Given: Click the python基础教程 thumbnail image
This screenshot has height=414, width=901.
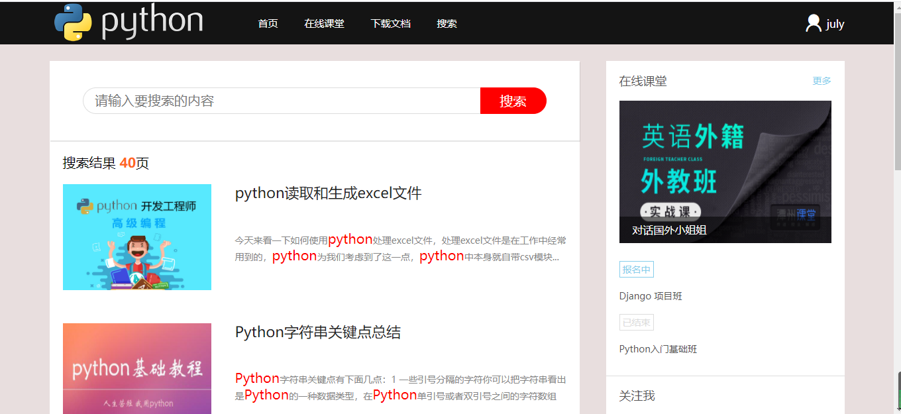Looking at the screenshot, I should coord(137,368).
